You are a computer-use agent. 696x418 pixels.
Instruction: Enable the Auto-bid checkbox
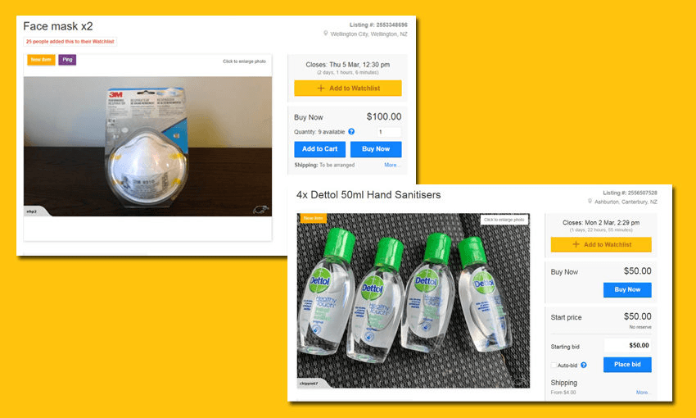coord(554,366)
